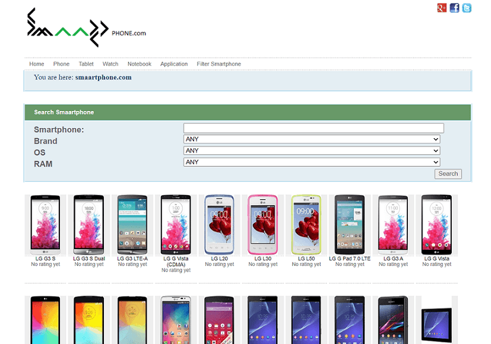The width and height of the screenshot is (491, 344).
Task: Open the Google+ share icon
Action: pyautogui.click(x=441, y=7)
